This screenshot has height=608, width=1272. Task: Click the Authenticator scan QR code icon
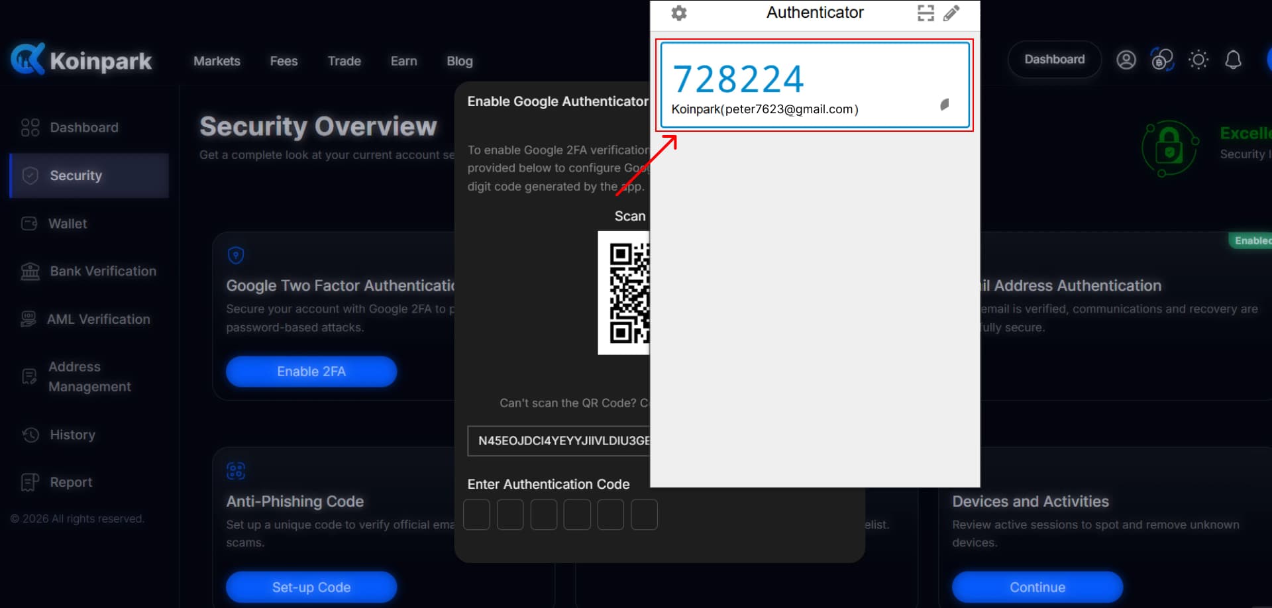click(926, 13)
